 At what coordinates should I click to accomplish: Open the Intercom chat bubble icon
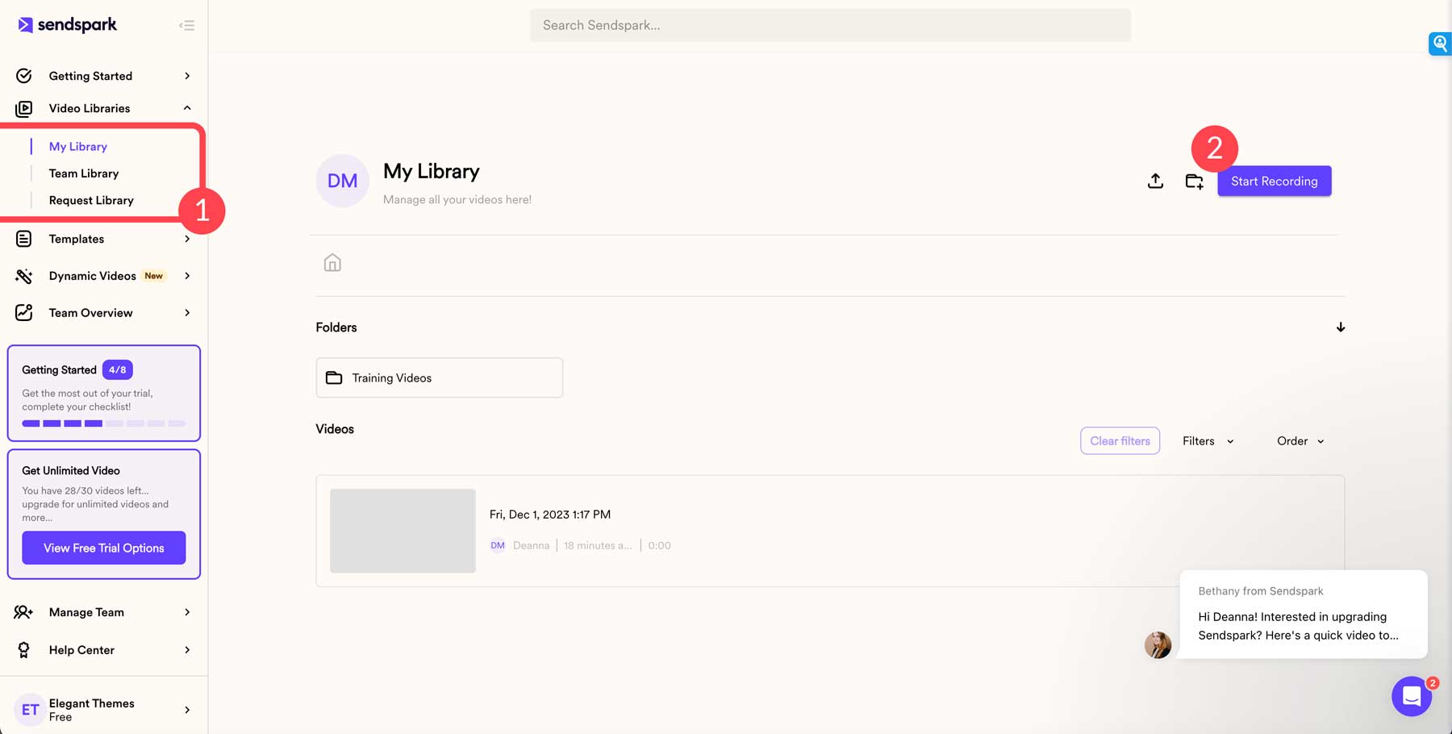point(1412,696)
